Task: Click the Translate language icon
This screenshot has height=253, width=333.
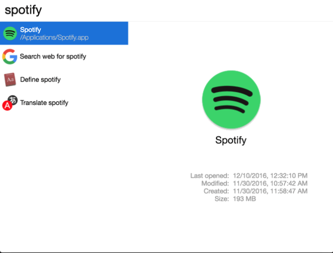Action: (10, 103)
